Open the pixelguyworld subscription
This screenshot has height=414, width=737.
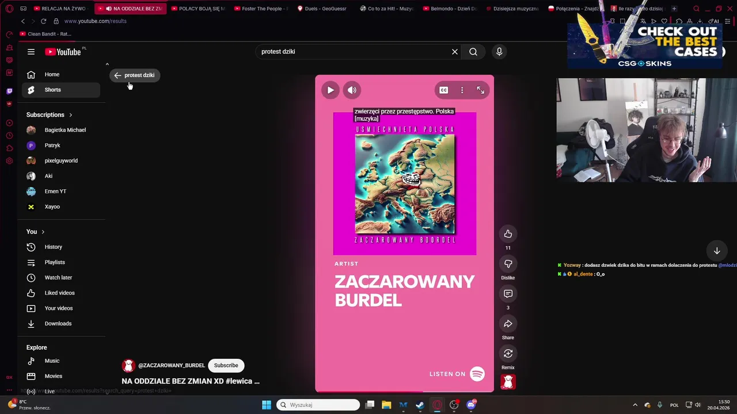(61, 160)
